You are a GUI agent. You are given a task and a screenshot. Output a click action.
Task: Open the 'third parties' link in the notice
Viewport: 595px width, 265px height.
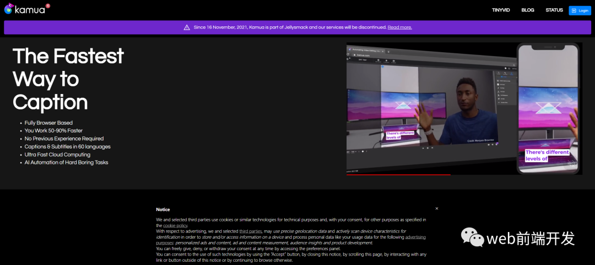251,231
